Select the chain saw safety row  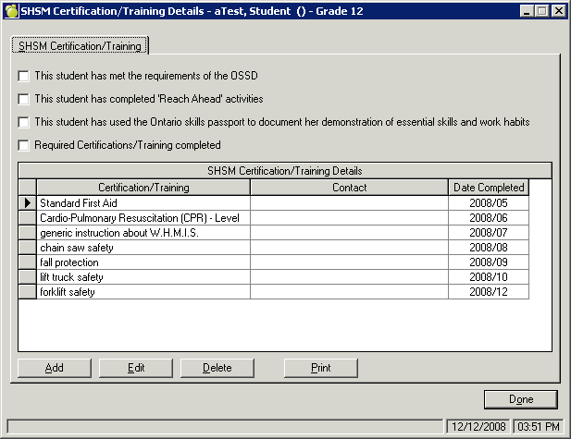143,248
